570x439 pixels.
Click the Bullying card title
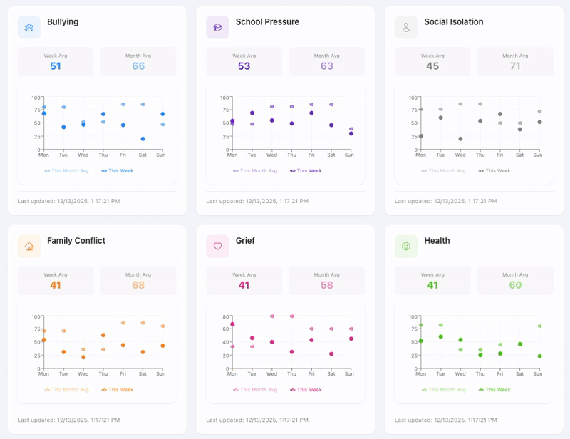63,22
